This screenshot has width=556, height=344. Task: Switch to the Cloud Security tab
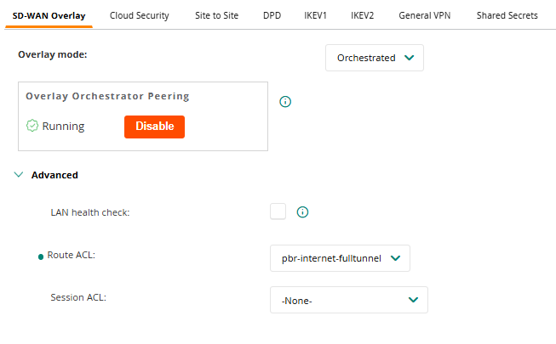tap(140, 15)
